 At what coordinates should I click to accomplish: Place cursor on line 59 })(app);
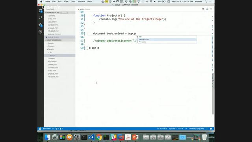click(93, 48)
